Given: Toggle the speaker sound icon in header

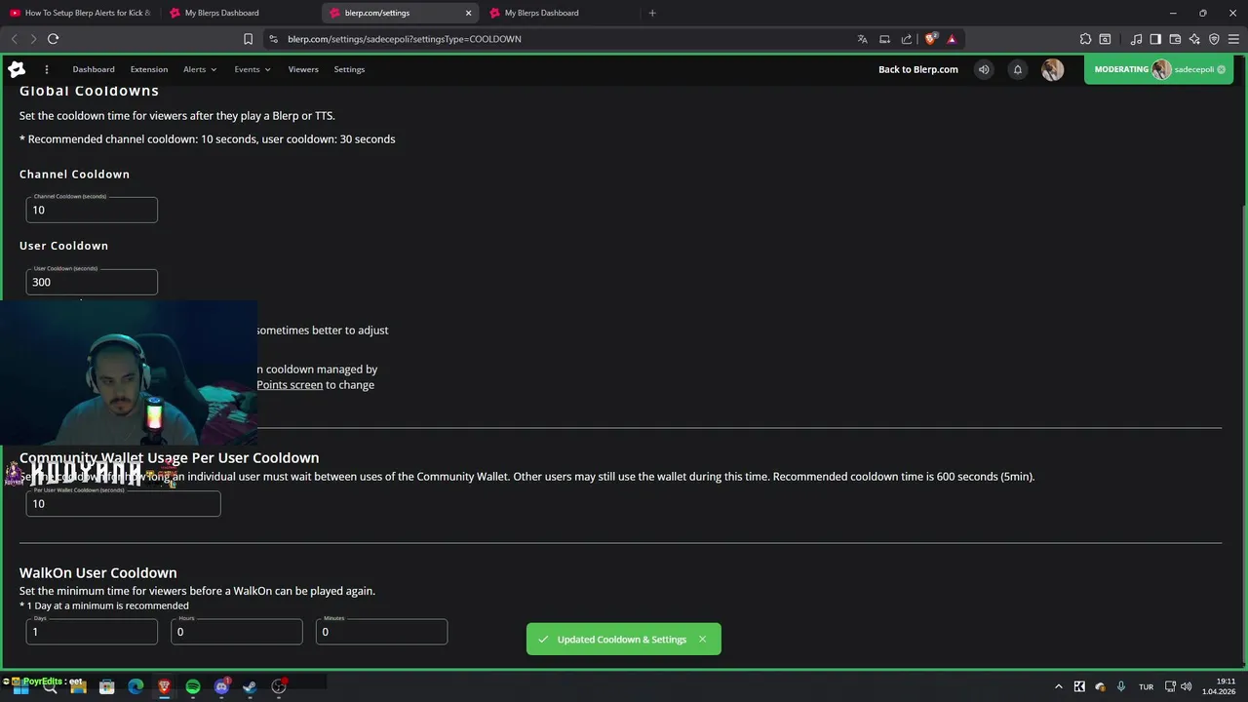Looking at the screenshot, I should pos(984,69).
